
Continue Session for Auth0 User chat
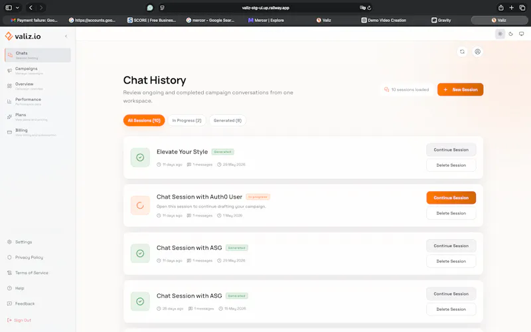451,198
